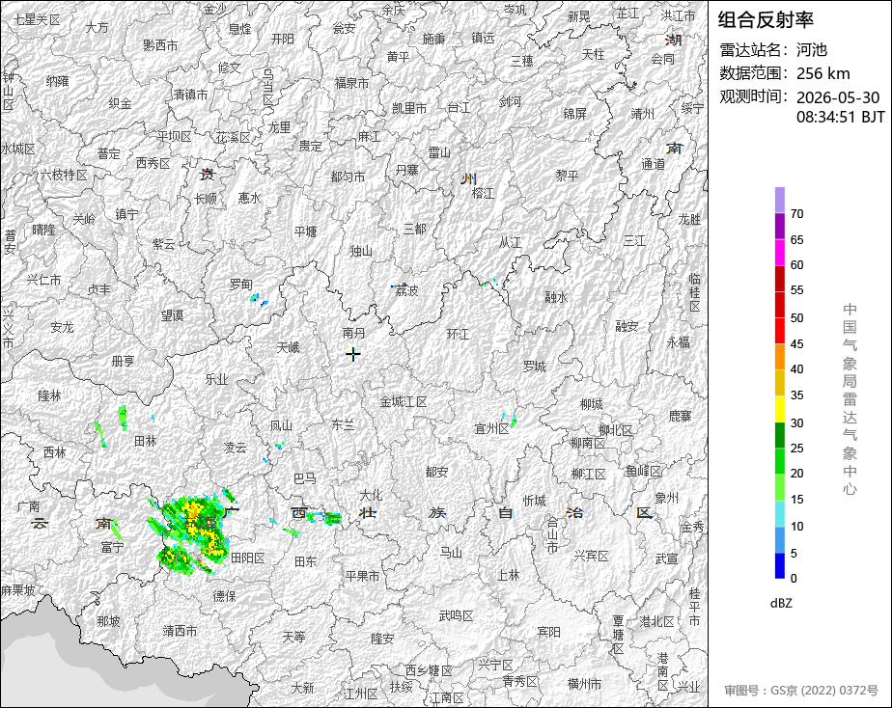The image size is (892, 708).
Task: Click the observation date 2026-05-30
Action: [x=837, y=97]
